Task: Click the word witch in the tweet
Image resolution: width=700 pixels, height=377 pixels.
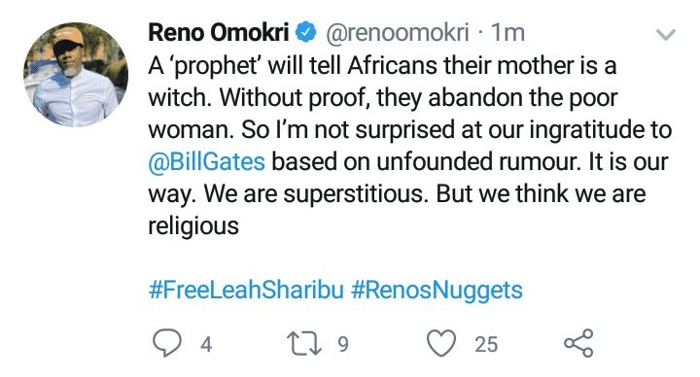Action: [180, 97]
